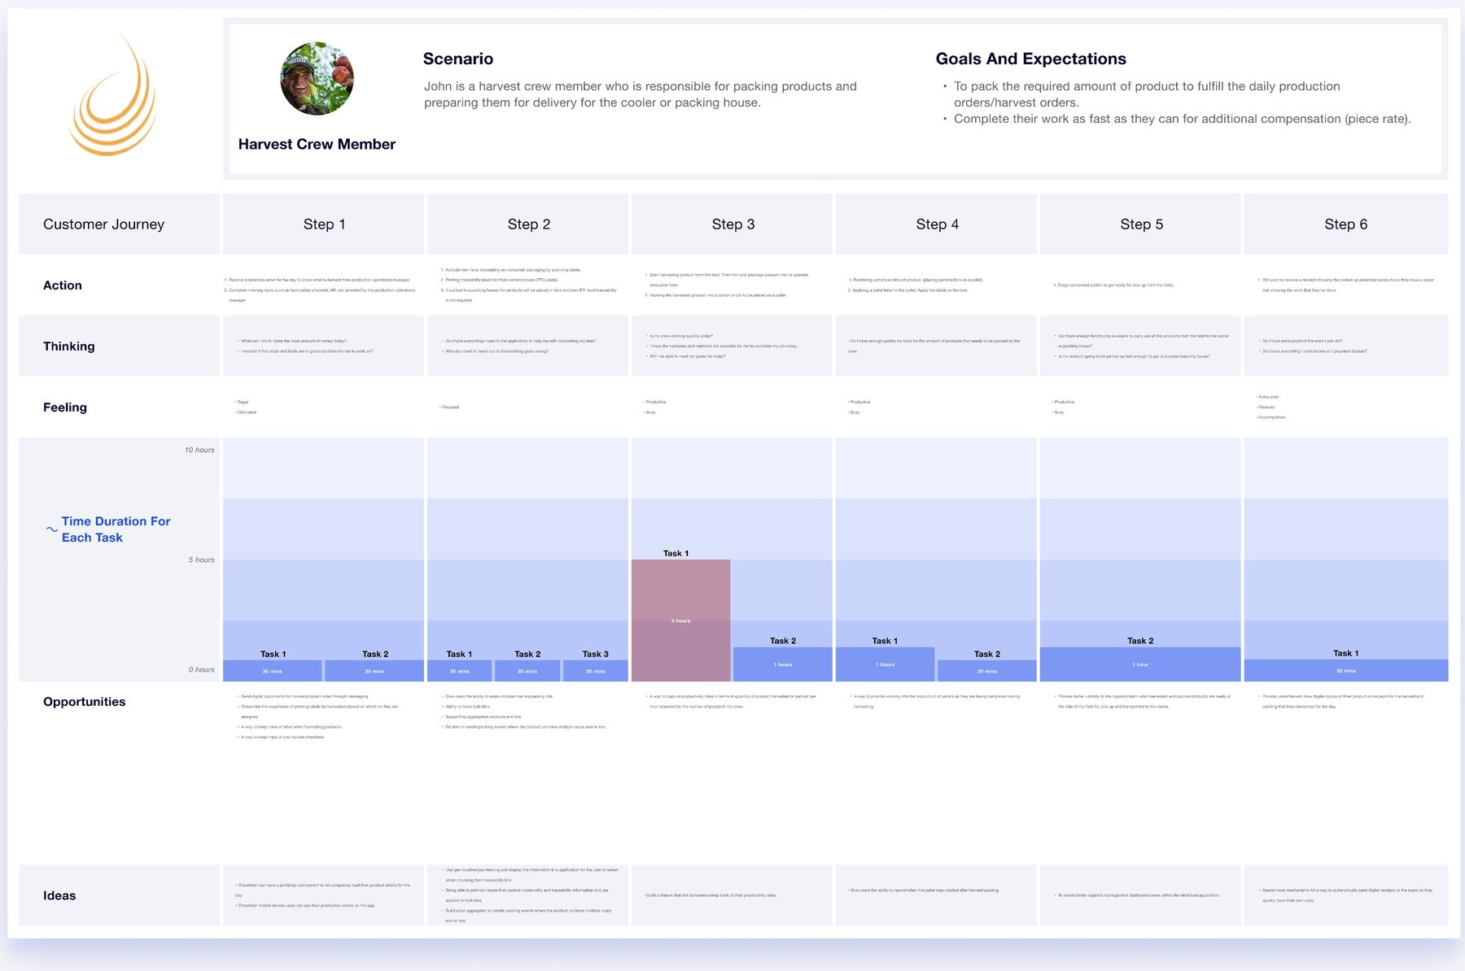Viewport: 1465px width, 971px height.
Task: Select the red 5 hours bar in Step 3
Action: click(680, 620)
